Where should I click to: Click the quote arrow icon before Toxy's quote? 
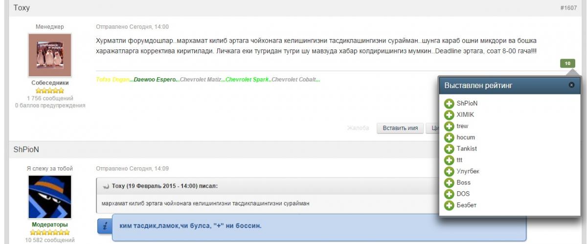click(x=105, y=186)
